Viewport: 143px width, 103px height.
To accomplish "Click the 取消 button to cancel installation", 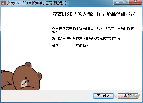I will tap(128, 96).
